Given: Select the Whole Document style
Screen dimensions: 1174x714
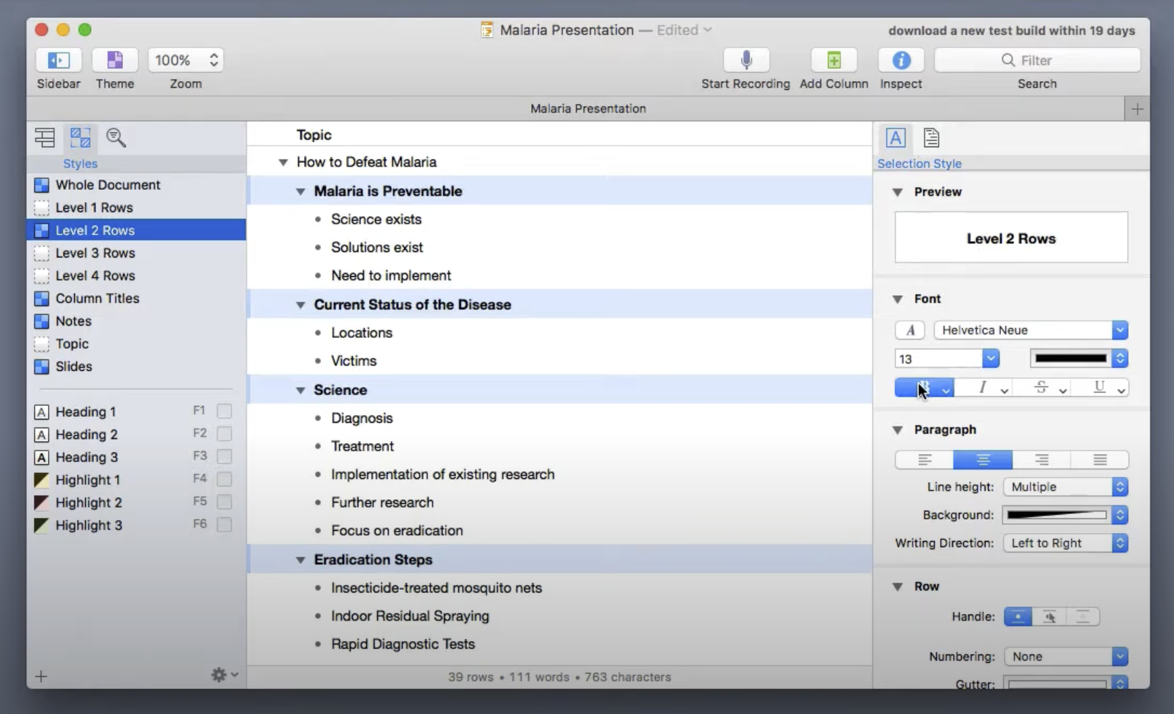Looking at the screenshot, I should click(136, 184).
